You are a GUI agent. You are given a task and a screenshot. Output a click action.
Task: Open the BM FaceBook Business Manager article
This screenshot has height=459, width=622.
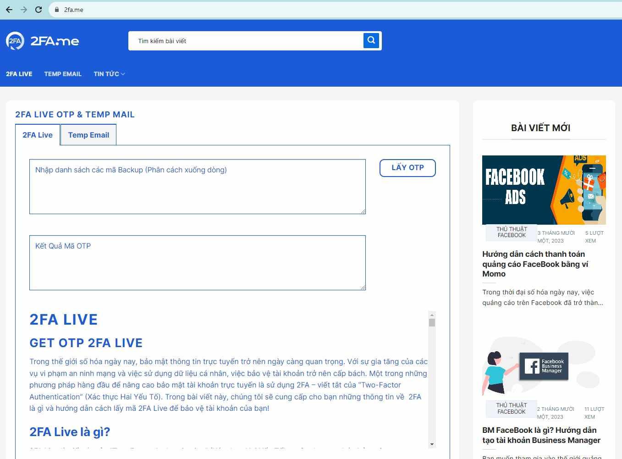(541, 435)
